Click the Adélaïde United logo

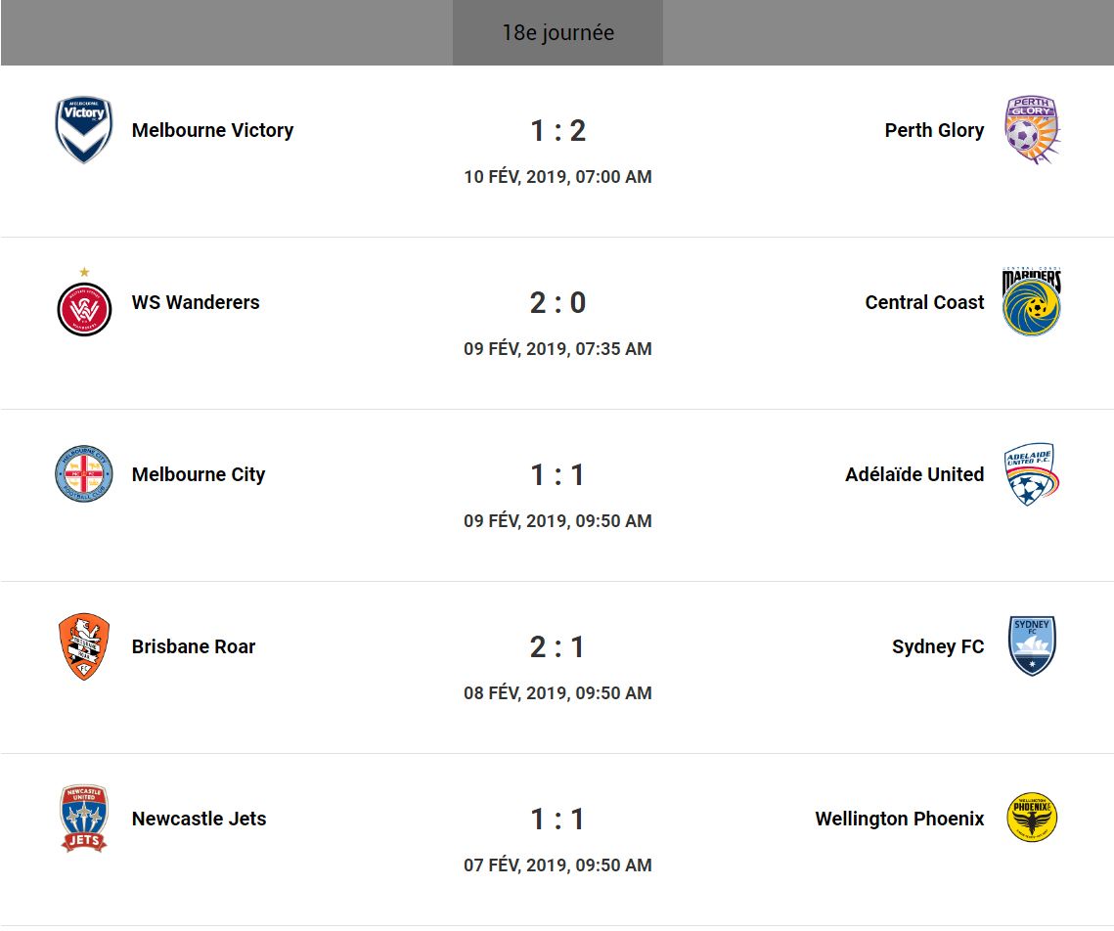[1032, 474]
